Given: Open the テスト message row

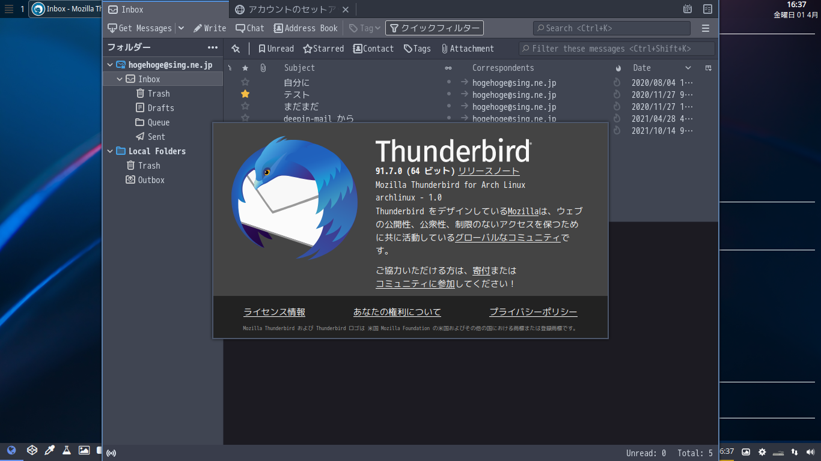Looking at the screenshot, I should point(471,94).
